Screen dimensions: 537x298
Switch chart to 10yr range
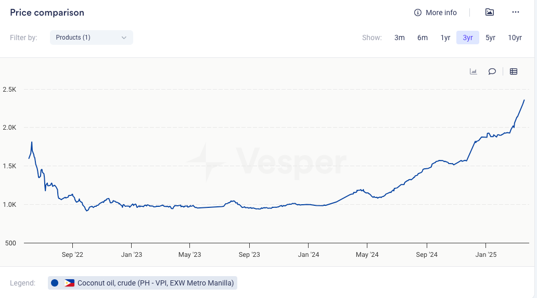point(515,38)
